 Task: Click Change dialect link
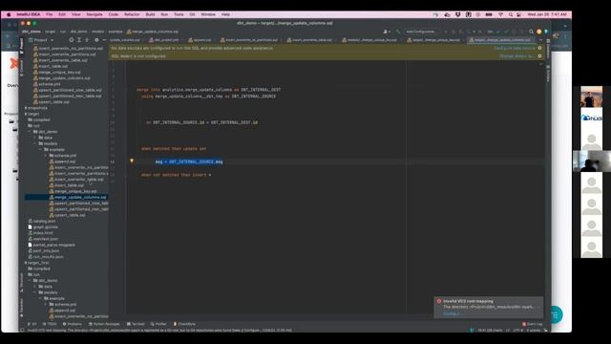pos(516,56)
